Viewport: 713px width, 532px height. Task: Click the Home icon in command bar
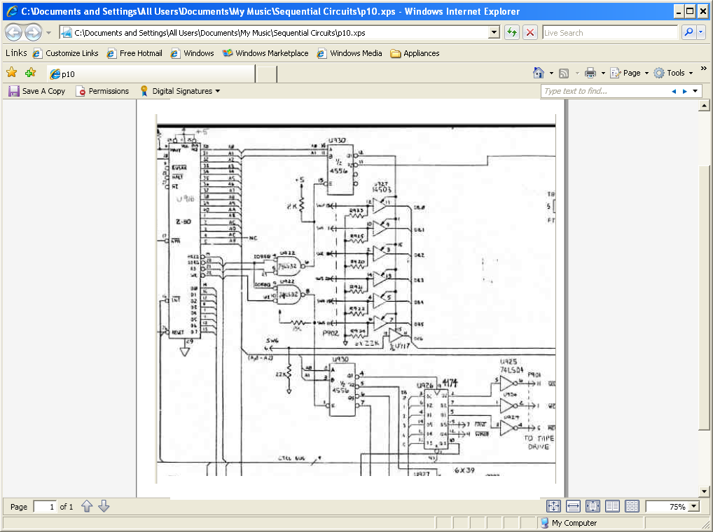(539, 73)
